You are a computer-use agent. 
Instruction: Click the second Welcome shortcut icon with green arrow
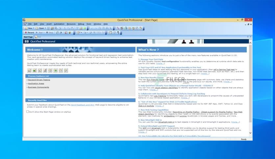34,70
